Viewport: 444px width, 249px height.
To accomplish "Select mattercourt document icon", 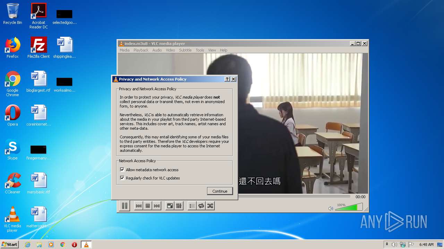I will (x=39, y=217).
